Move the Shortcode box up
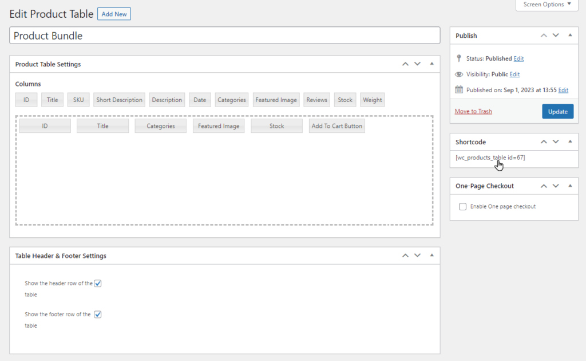The image size is (586, 361). [x=544, y=142]
